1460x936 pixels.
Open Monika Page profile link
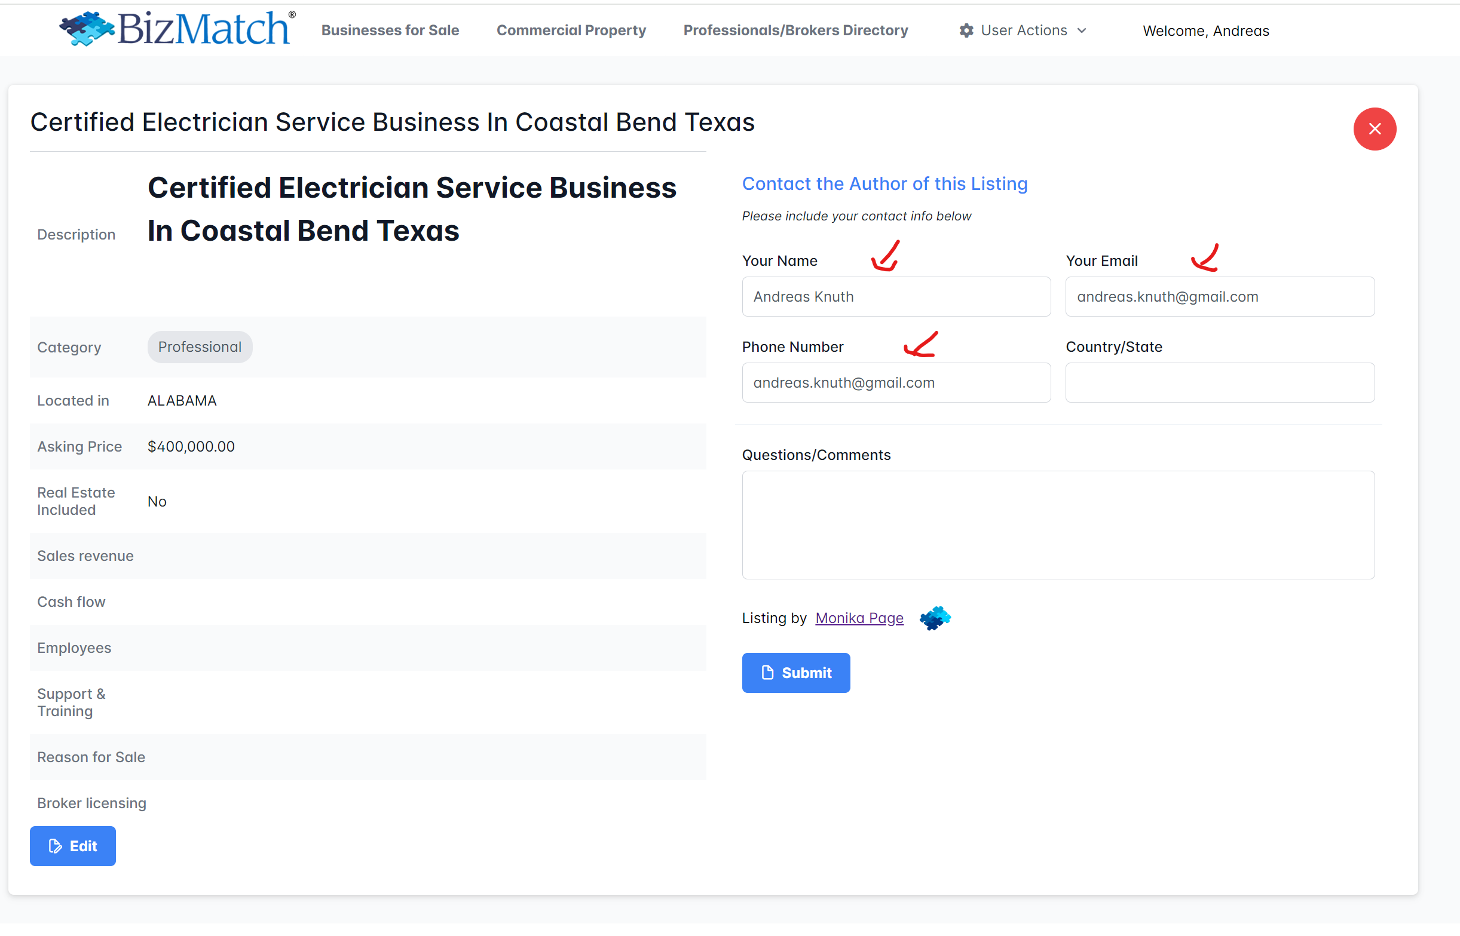click(859, 618)
